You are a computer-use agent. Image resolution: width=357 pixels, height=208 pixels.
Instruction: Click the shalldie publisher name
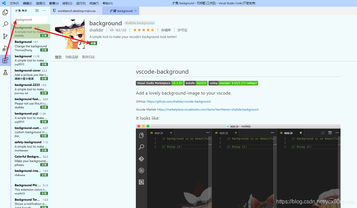[x=96, y=30]
